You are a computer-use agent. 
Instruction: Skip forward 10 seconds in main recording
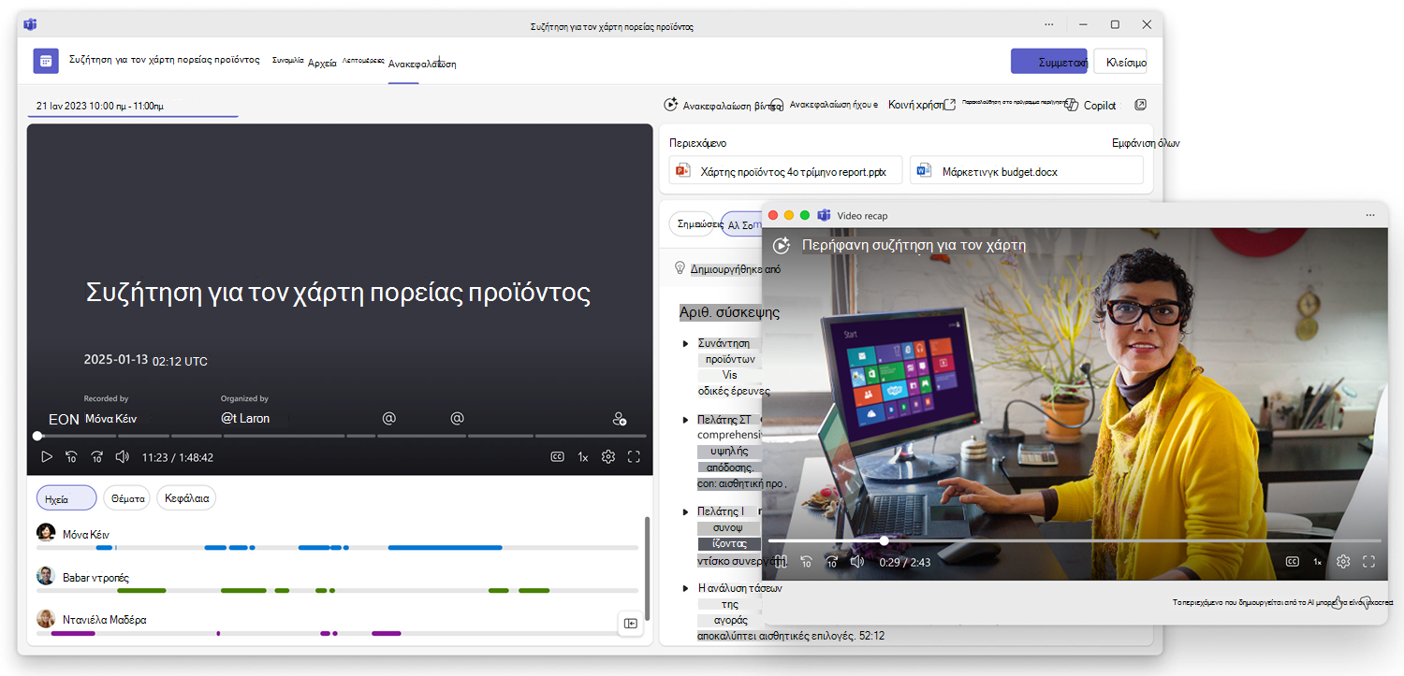pos(96,457)
